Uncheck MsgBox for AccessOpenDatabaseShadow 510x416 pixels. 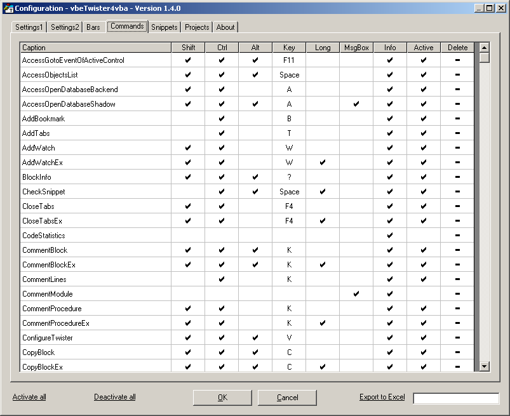tap(356, 104)
